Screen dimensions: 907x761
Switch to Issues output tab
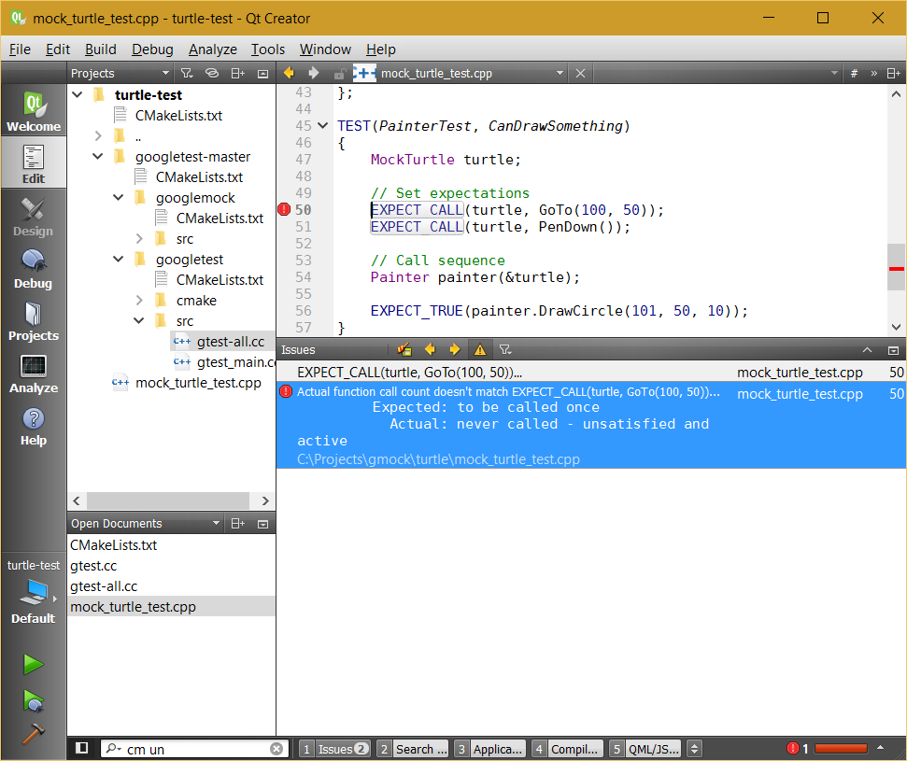click(x=335, y=749)
